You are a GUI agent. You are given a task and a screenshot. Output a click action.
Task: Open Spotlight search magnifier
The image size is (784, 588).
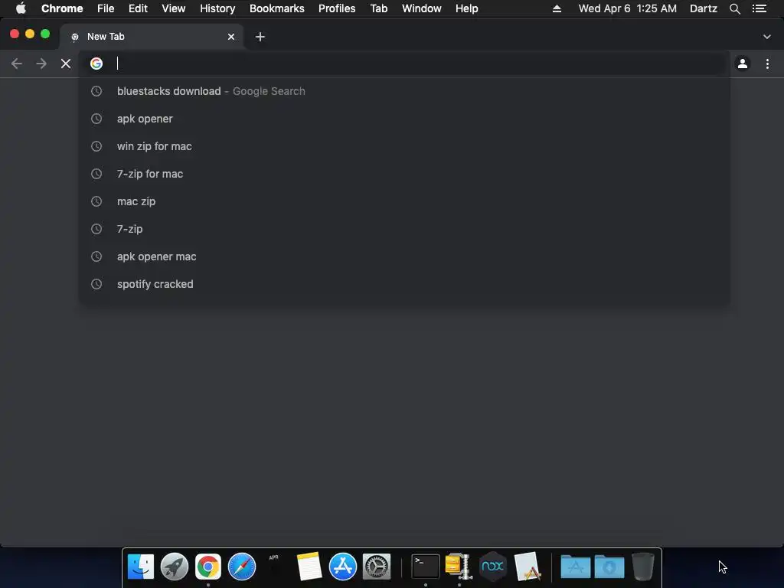(x=734, y=8)
